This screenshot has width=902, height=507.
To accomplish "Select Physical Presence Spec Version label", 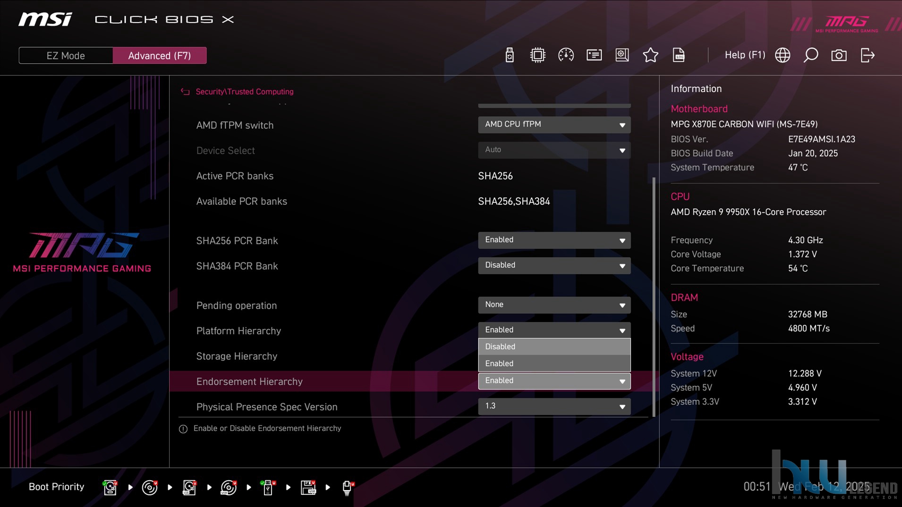I will point(267,407).
